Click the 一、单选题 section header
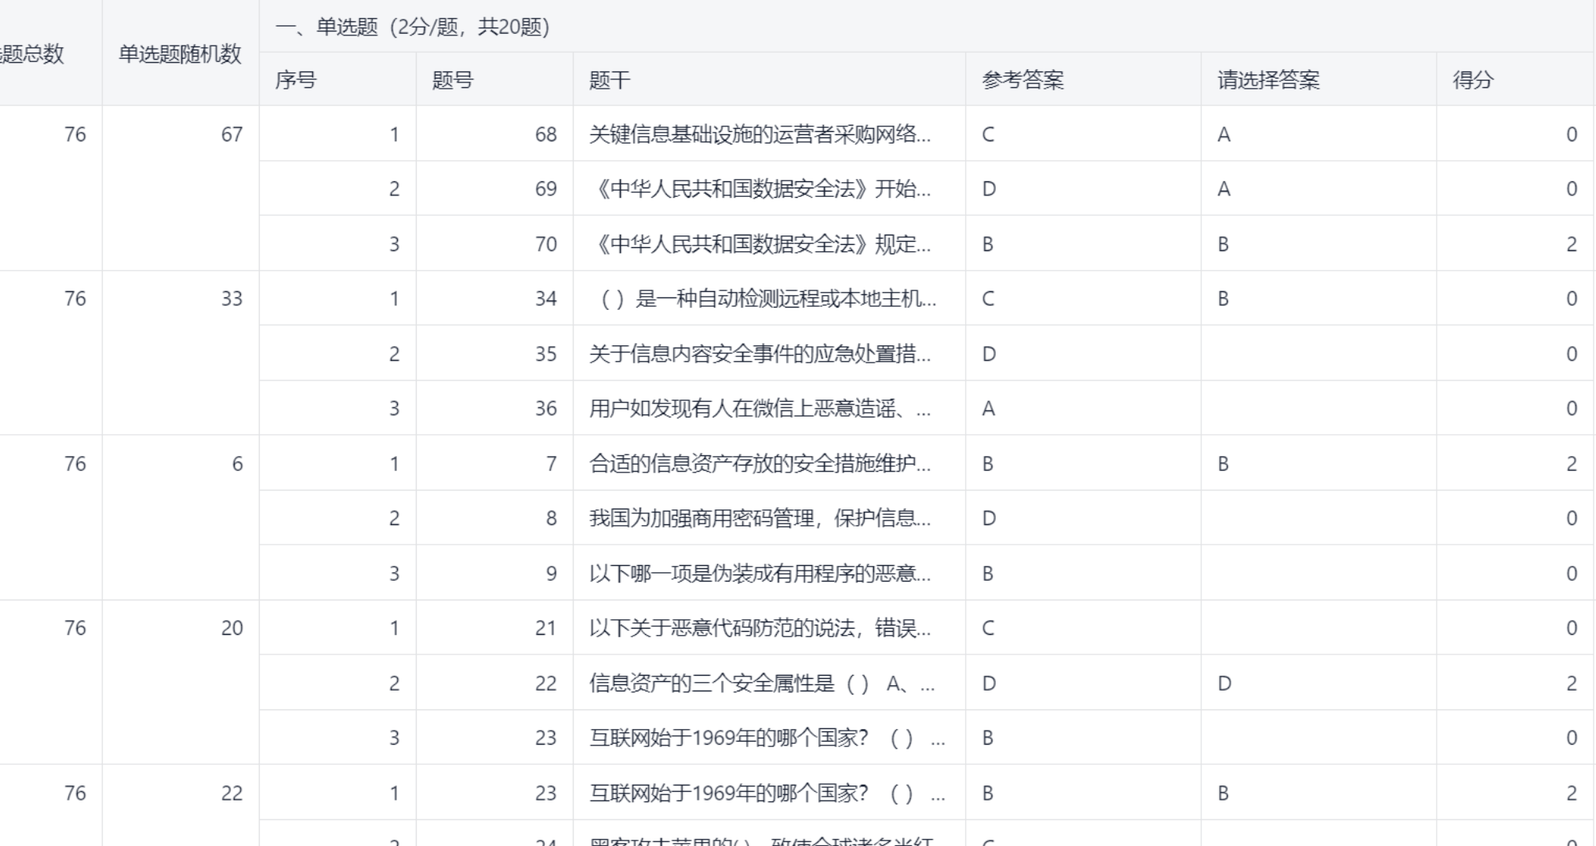Screen dimensions: 1596x846 coord(414,26)
